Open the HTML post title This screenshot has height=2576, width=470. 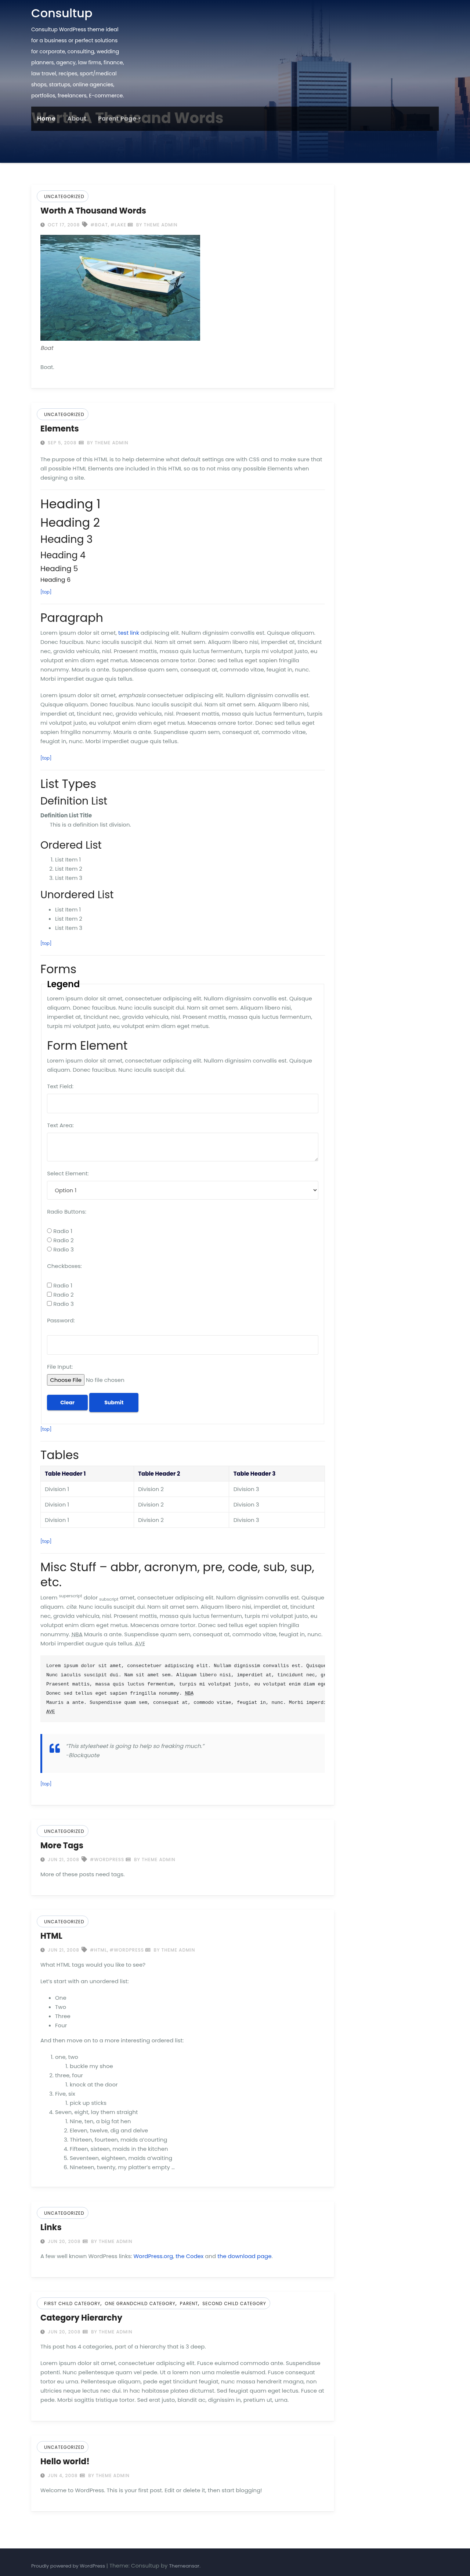[x=51, y=1936]
